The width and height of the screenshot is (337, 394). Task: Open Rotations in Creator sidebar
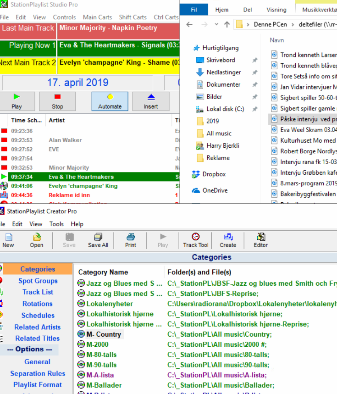coord(38,304)
